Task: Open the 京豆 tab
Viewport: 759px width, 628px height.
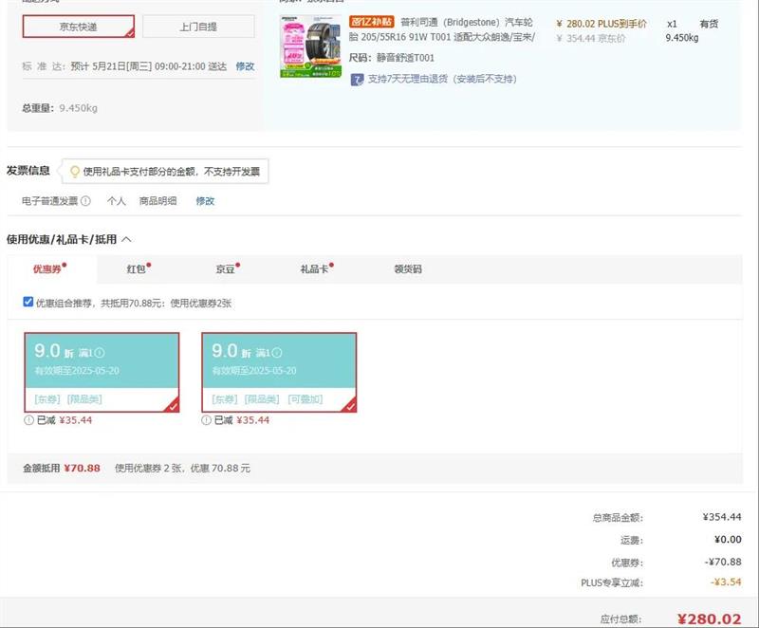Action: 225,269
